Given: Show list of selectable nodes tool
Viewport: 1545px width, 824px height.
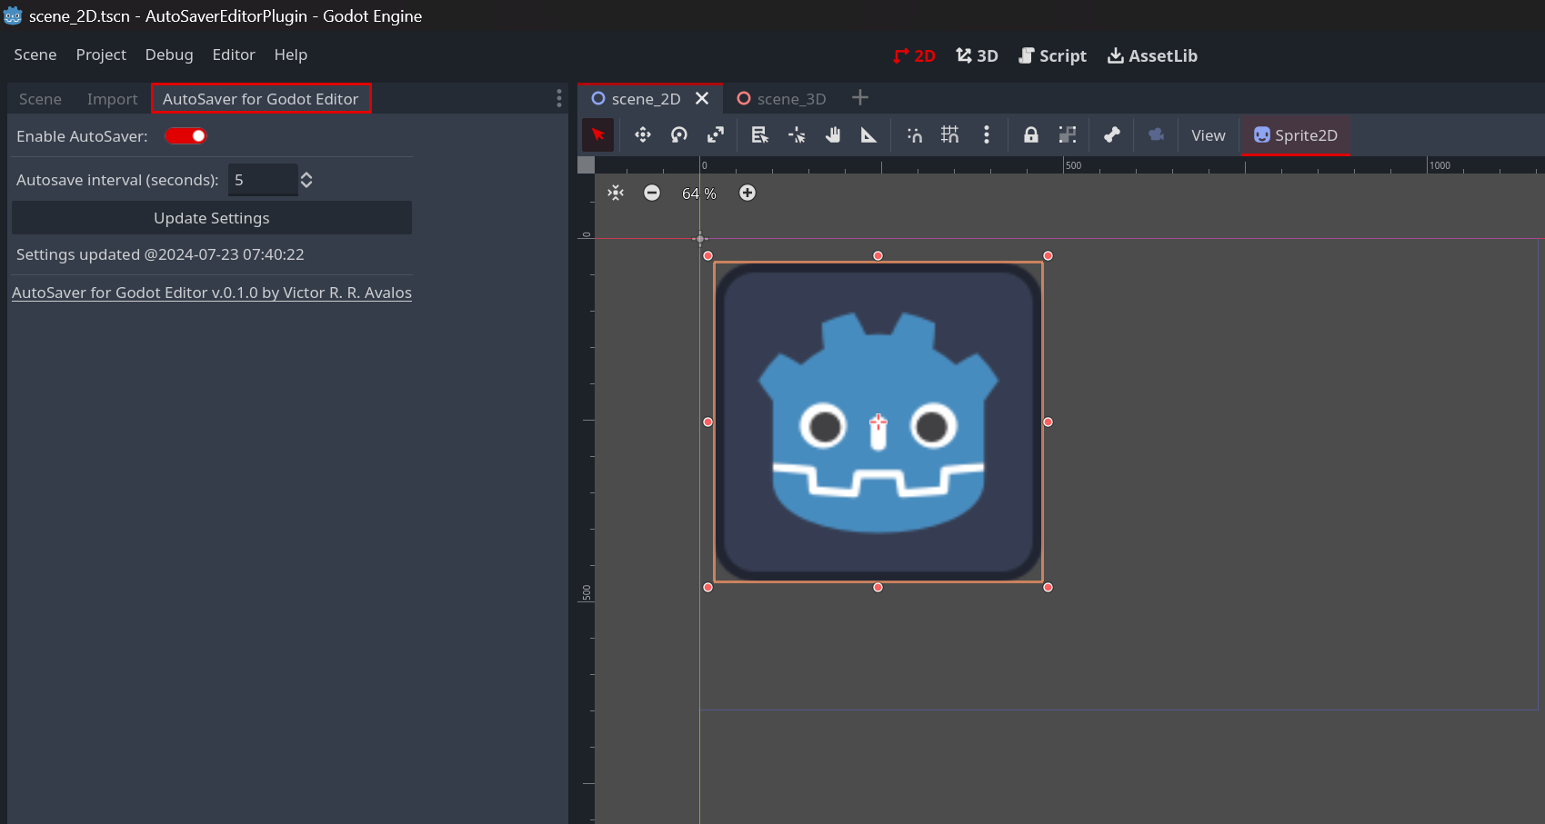Looking at the screenshot, I should point(760,135).
